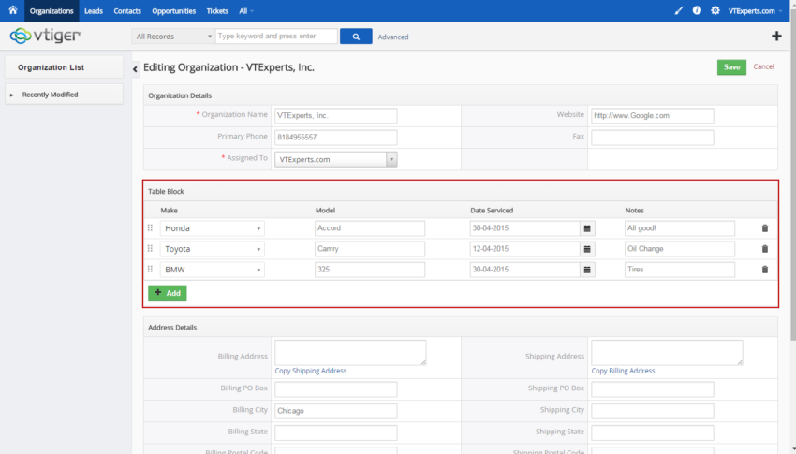Grab the drag handle of Toyota row
The width and height of the screenshot is (796, 454).
click(x=150, y=249)
